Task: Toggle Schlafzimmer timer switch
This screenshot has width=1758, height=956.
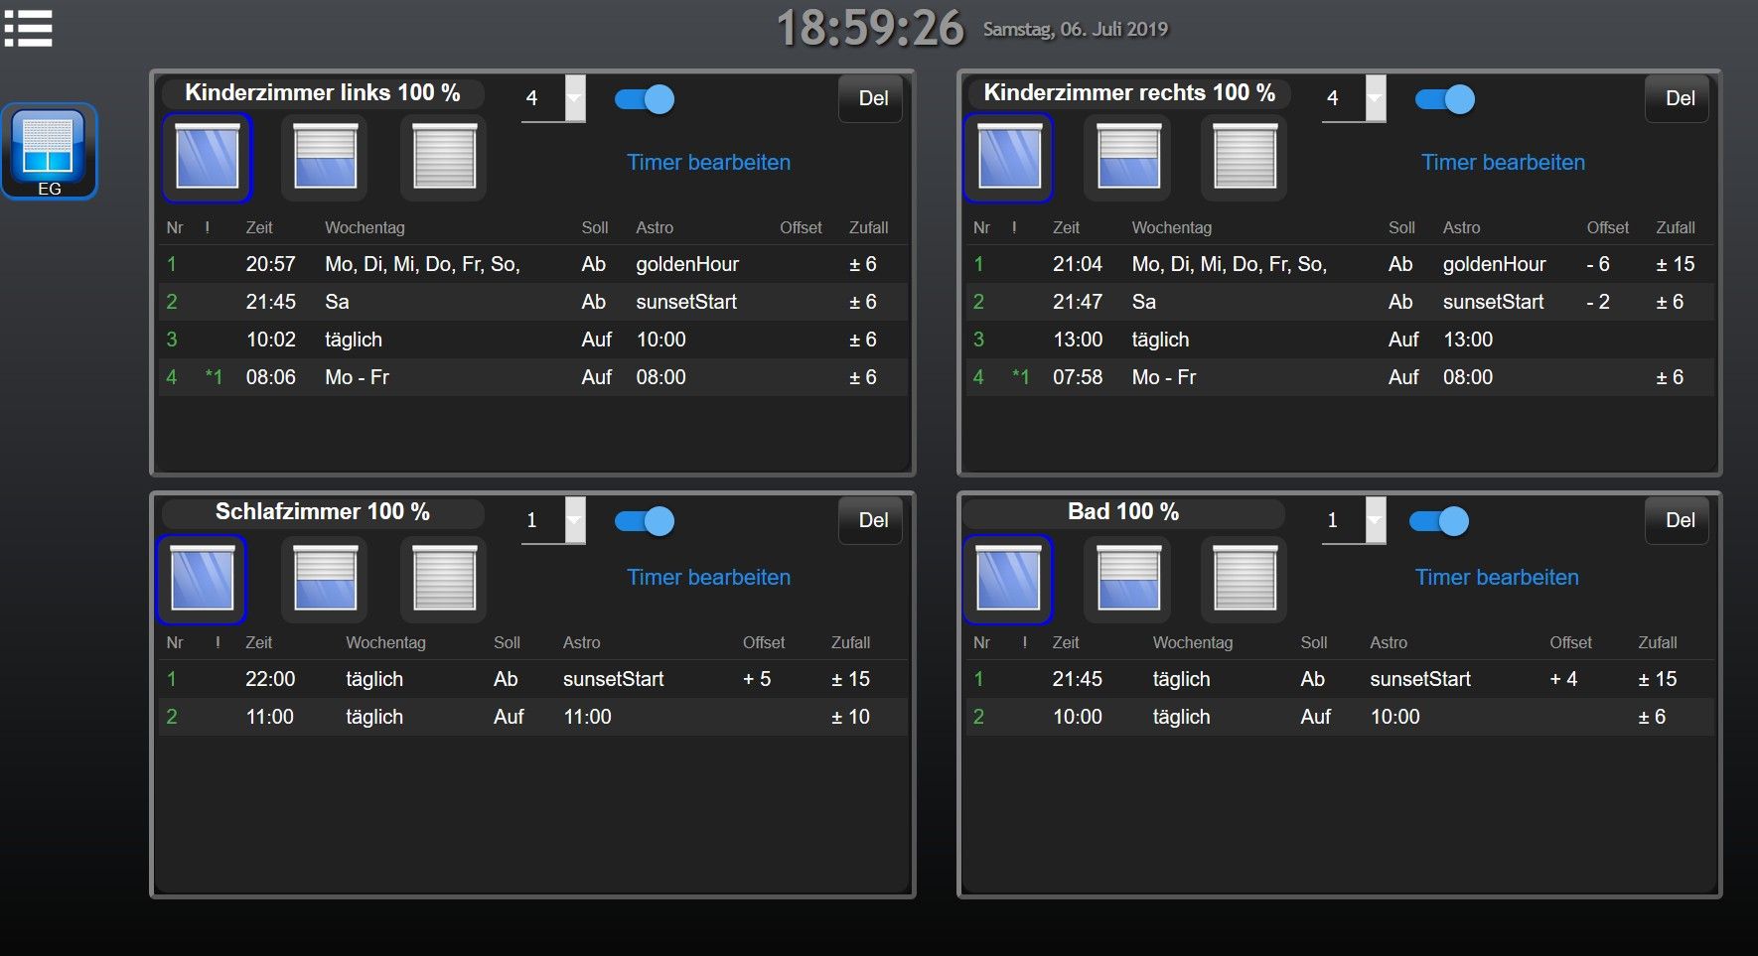Action: 645,521
